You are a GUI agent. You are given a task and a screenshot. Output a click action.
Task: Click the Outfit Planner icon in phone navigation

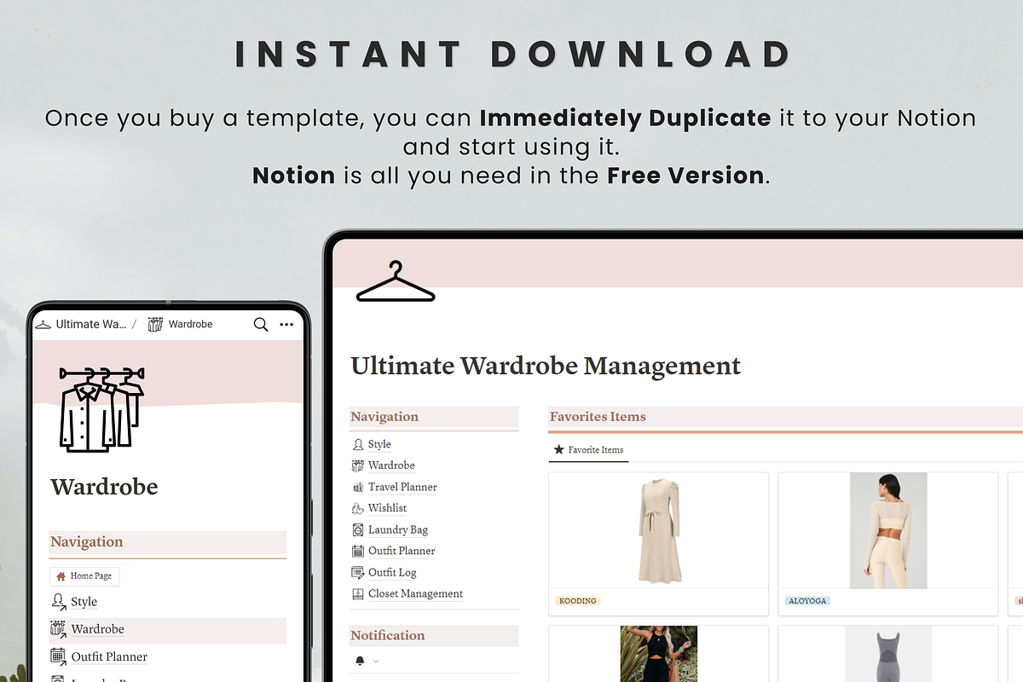[x=58, y=656]
